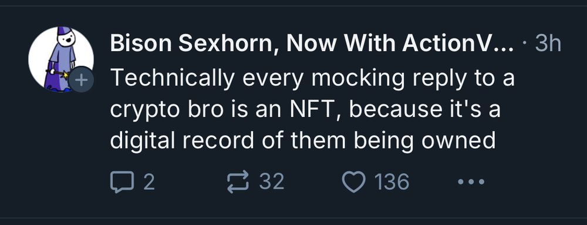Select the like count number 136
Image resolution: width=587 pixels, height=225 pixels.
click(392, 182)
